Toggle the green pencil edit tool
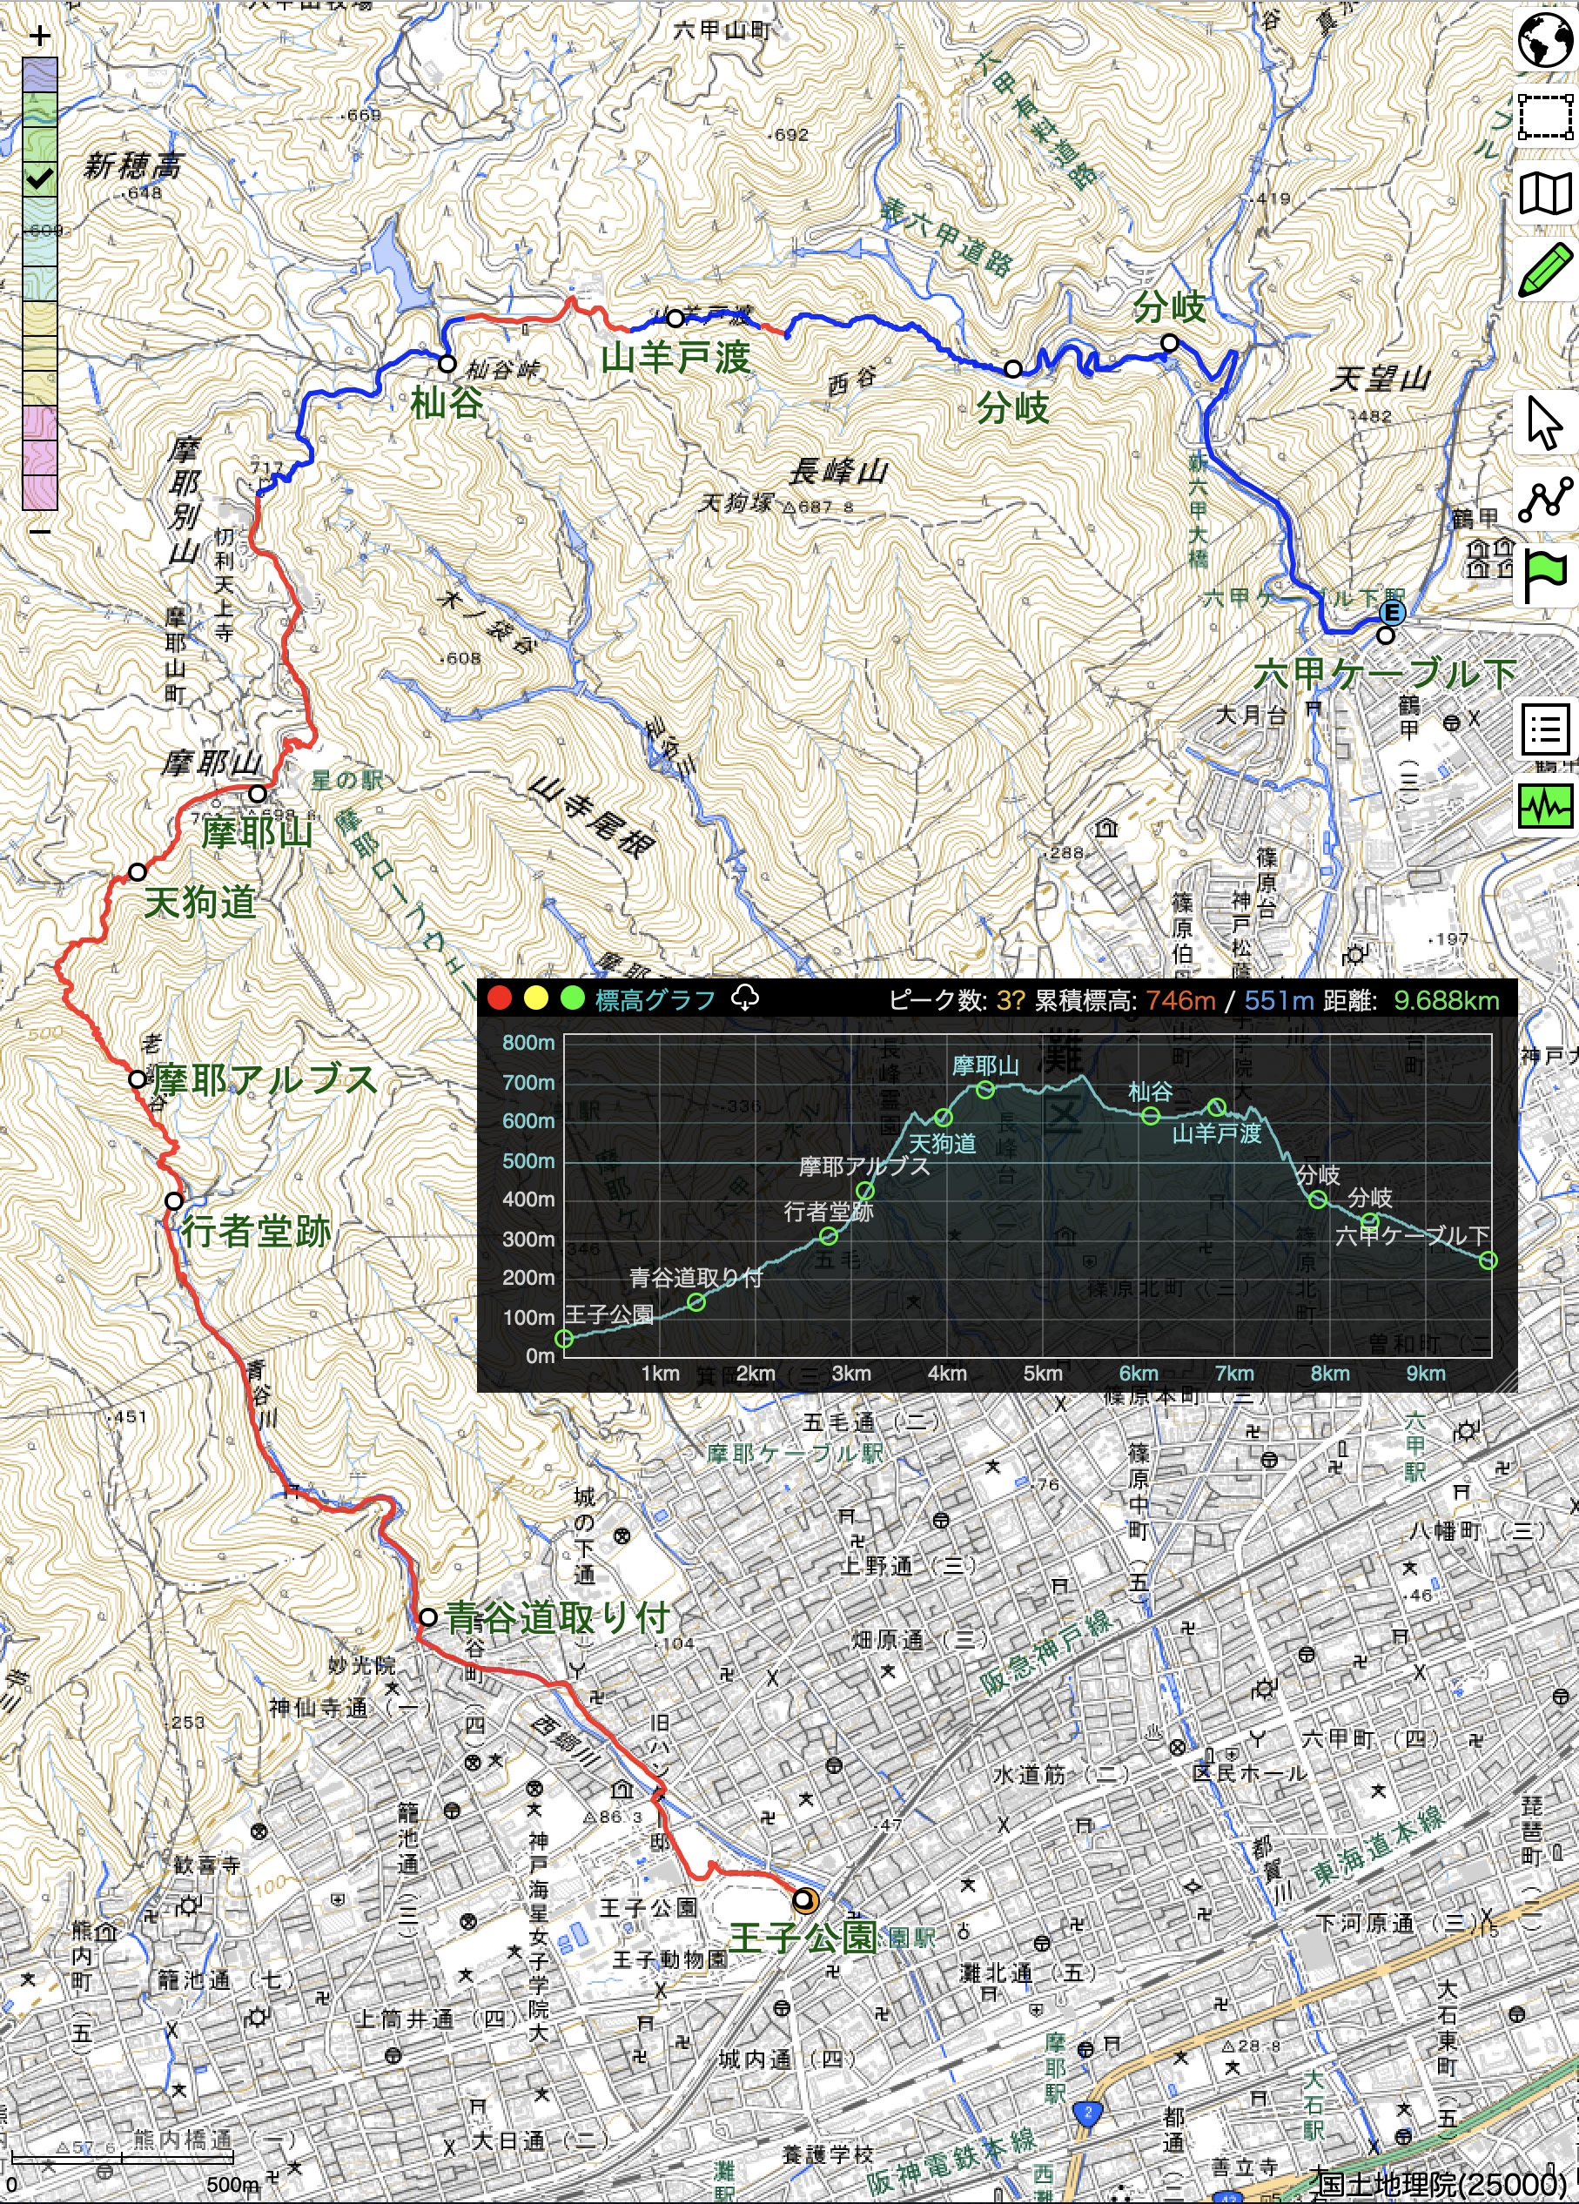Viewport: 1579px width, 2204px height. [1545, 269]
